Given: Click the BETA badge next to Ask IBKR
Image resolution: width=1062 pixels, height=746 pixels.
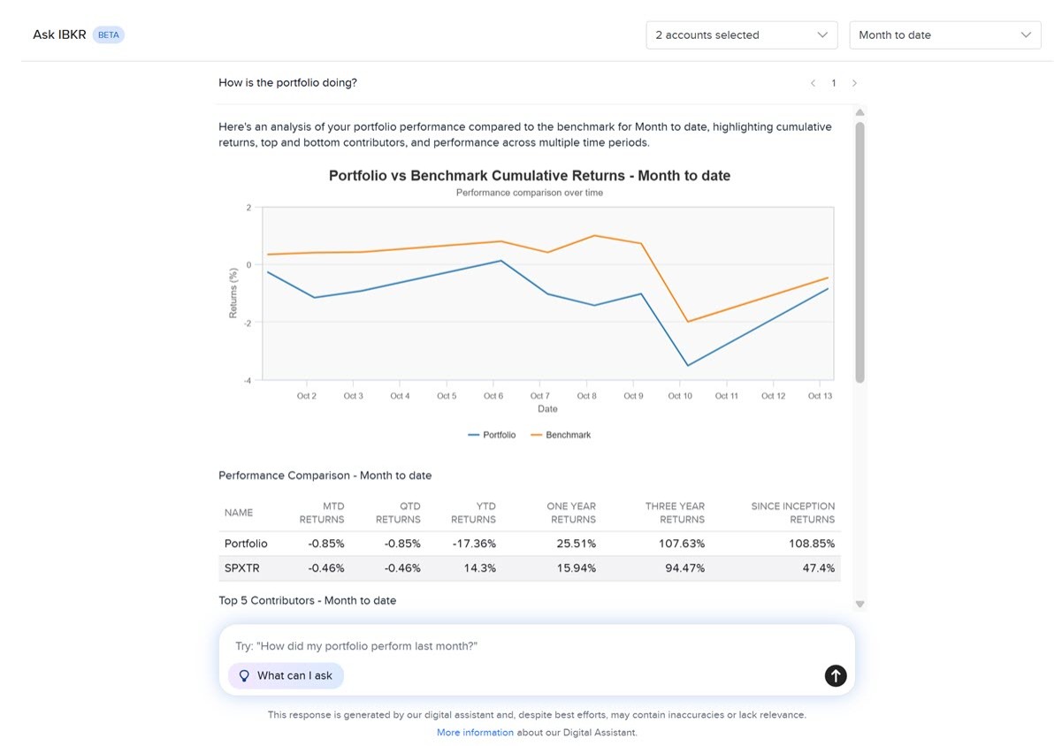Looking at the screenshot, I should 108,34.
